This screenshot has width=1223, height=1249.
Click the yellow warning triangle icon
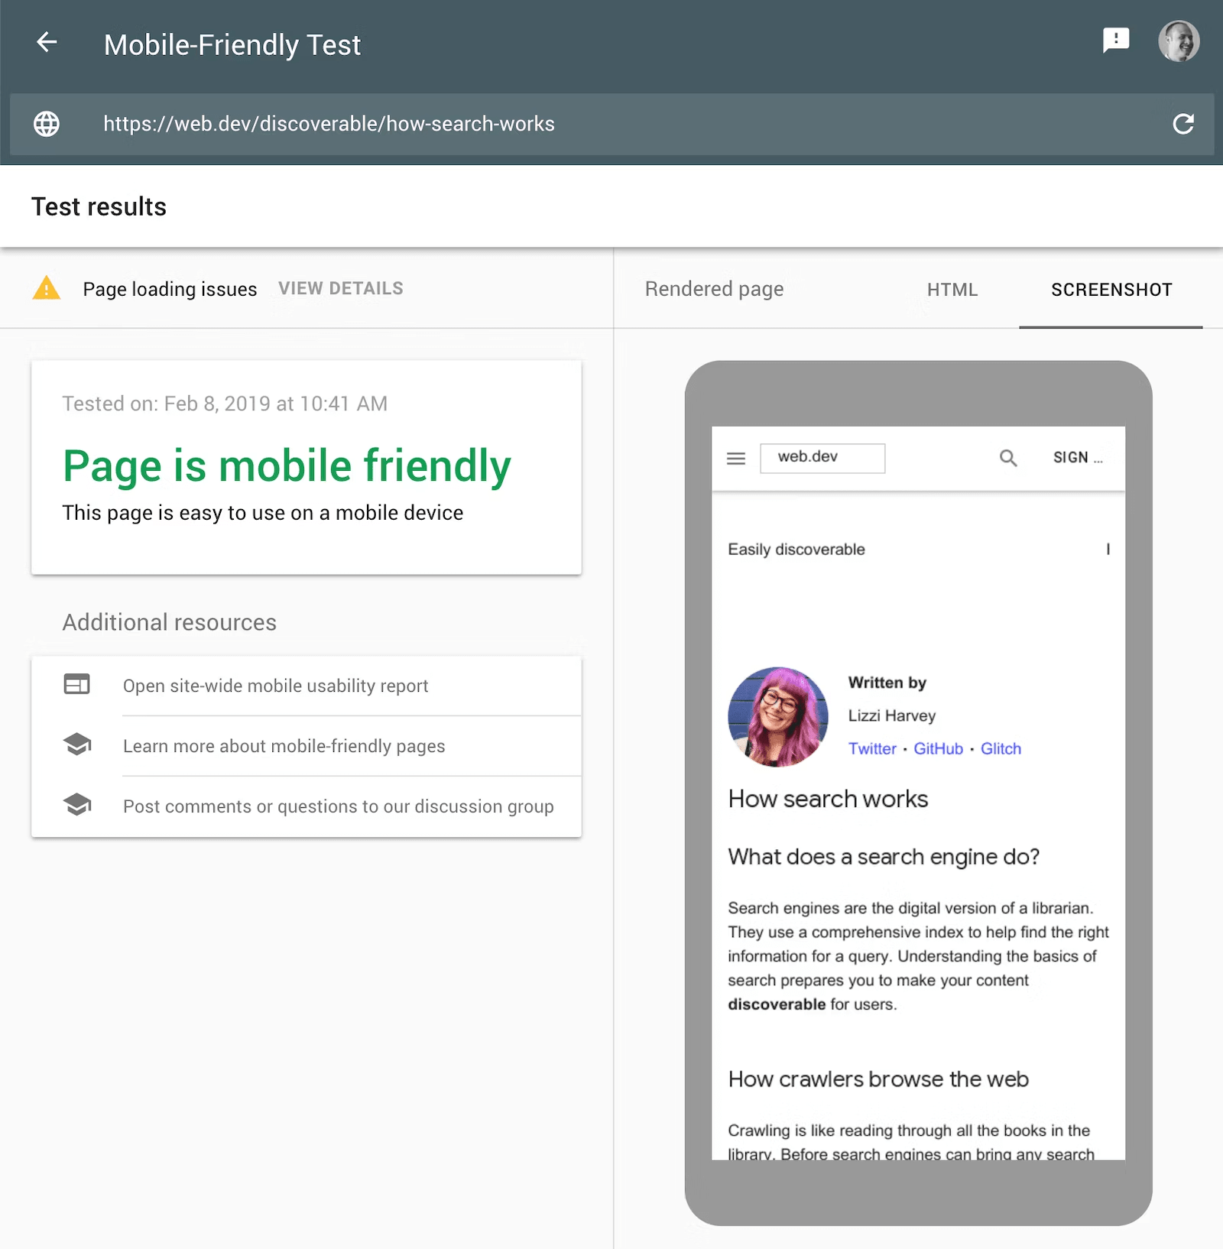click(x=47, y=288)
